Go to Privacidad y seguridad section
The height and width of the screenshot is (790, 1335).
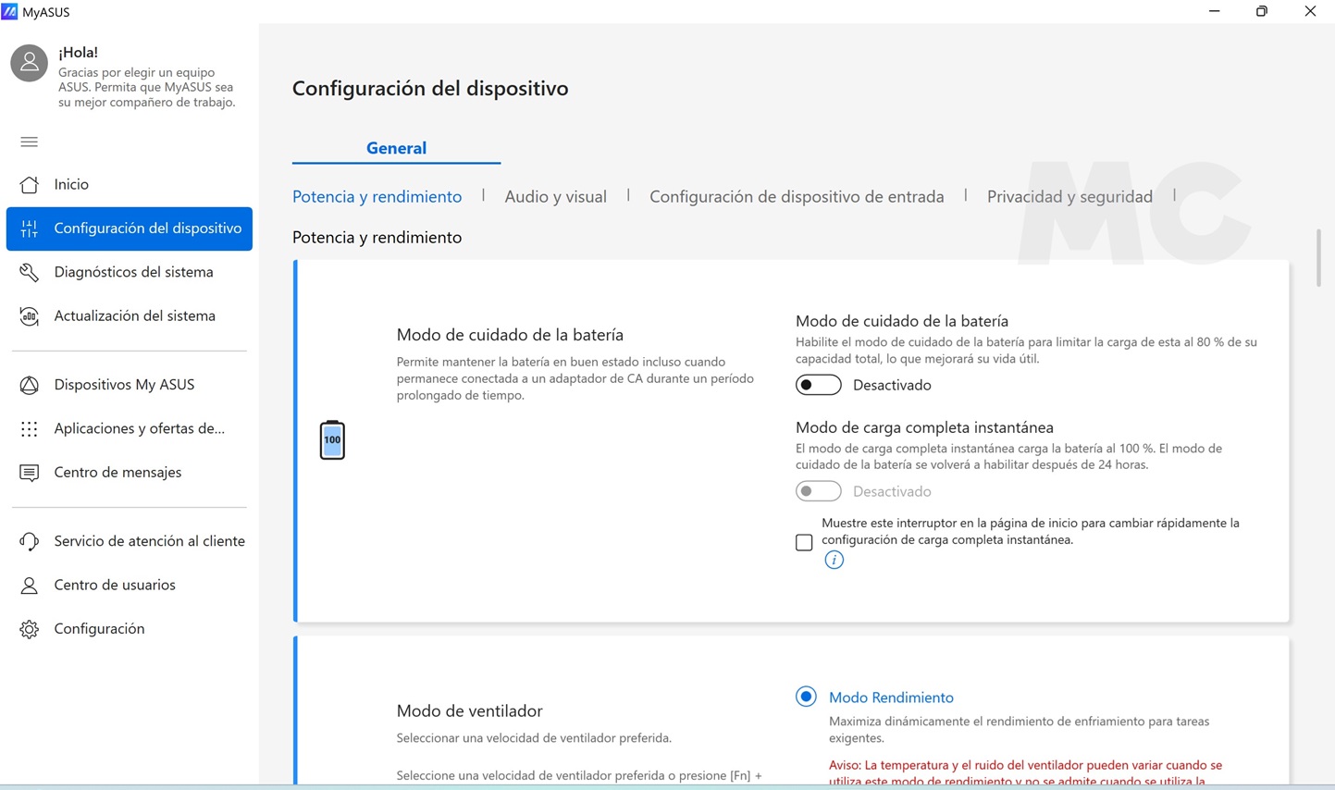point(1069,196)
